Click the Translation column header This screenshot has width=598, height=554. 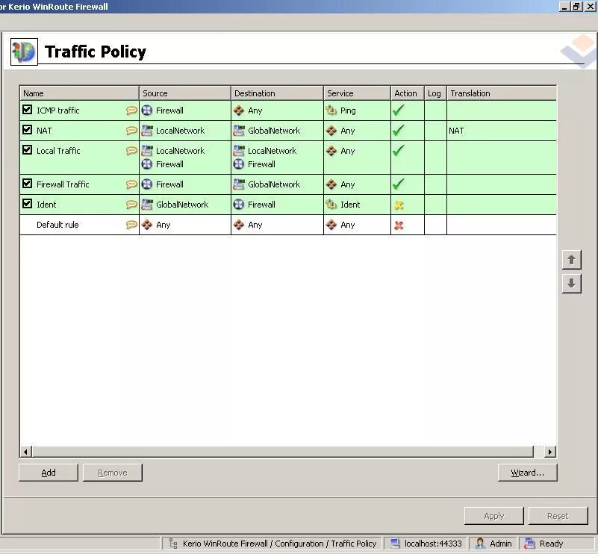pos(502,93)
